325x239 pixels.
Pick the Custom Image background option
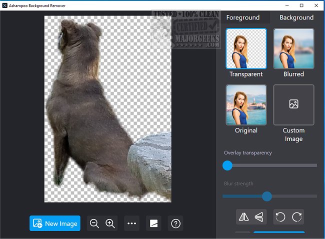[x=293, y=104]
